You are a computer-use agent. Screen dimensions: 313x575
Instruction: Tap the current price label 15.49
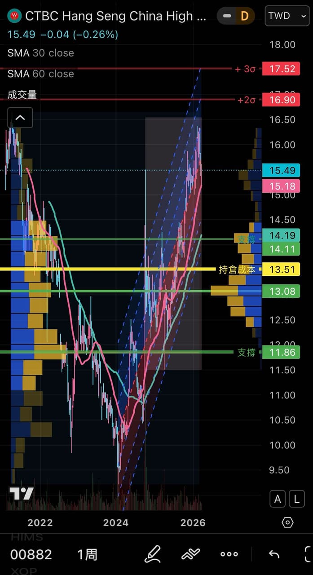[x=282, y=170]
